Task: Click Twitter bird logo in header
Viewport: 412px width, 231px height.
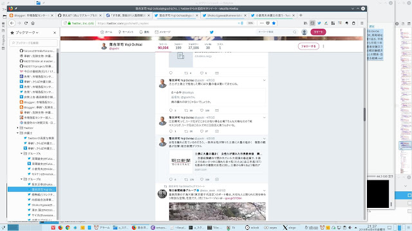Action: pos(212,32)
